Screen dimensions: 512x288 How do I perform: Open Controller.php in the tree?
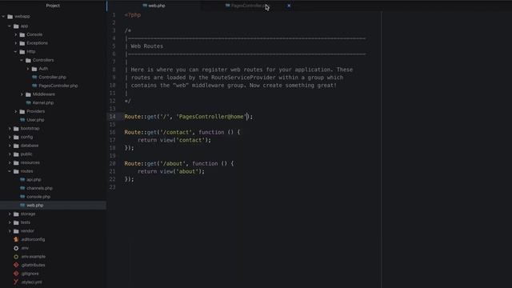(52, 77)
